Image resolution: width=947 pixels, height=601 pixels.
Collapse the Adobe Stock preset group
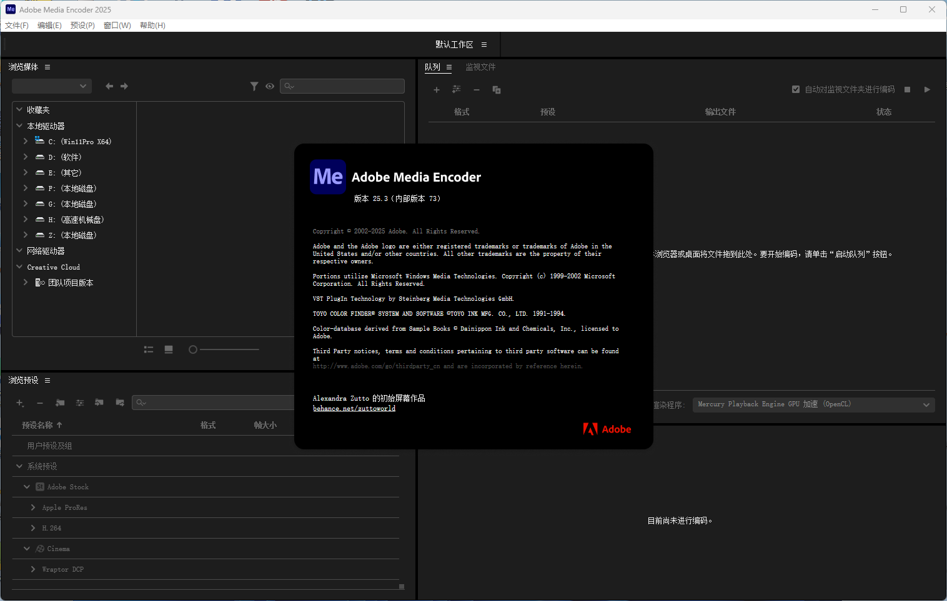pos(27,487)
